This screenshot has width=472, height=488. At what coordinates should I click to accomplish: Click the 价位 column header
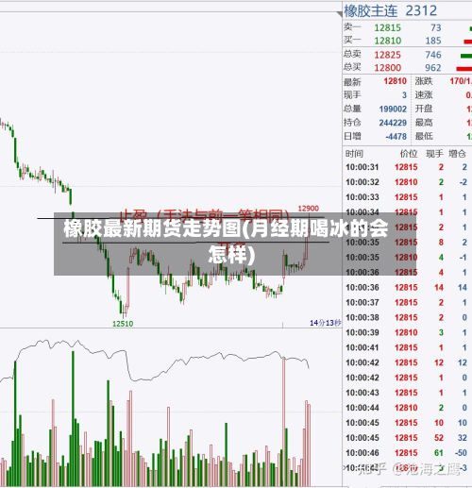(x=409, y=154)
